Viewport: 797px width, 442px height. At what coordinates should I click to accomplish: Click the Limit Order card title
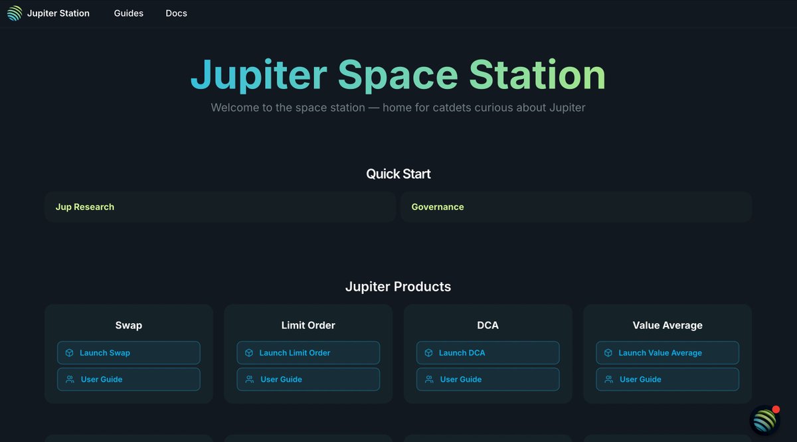[308, 325]
